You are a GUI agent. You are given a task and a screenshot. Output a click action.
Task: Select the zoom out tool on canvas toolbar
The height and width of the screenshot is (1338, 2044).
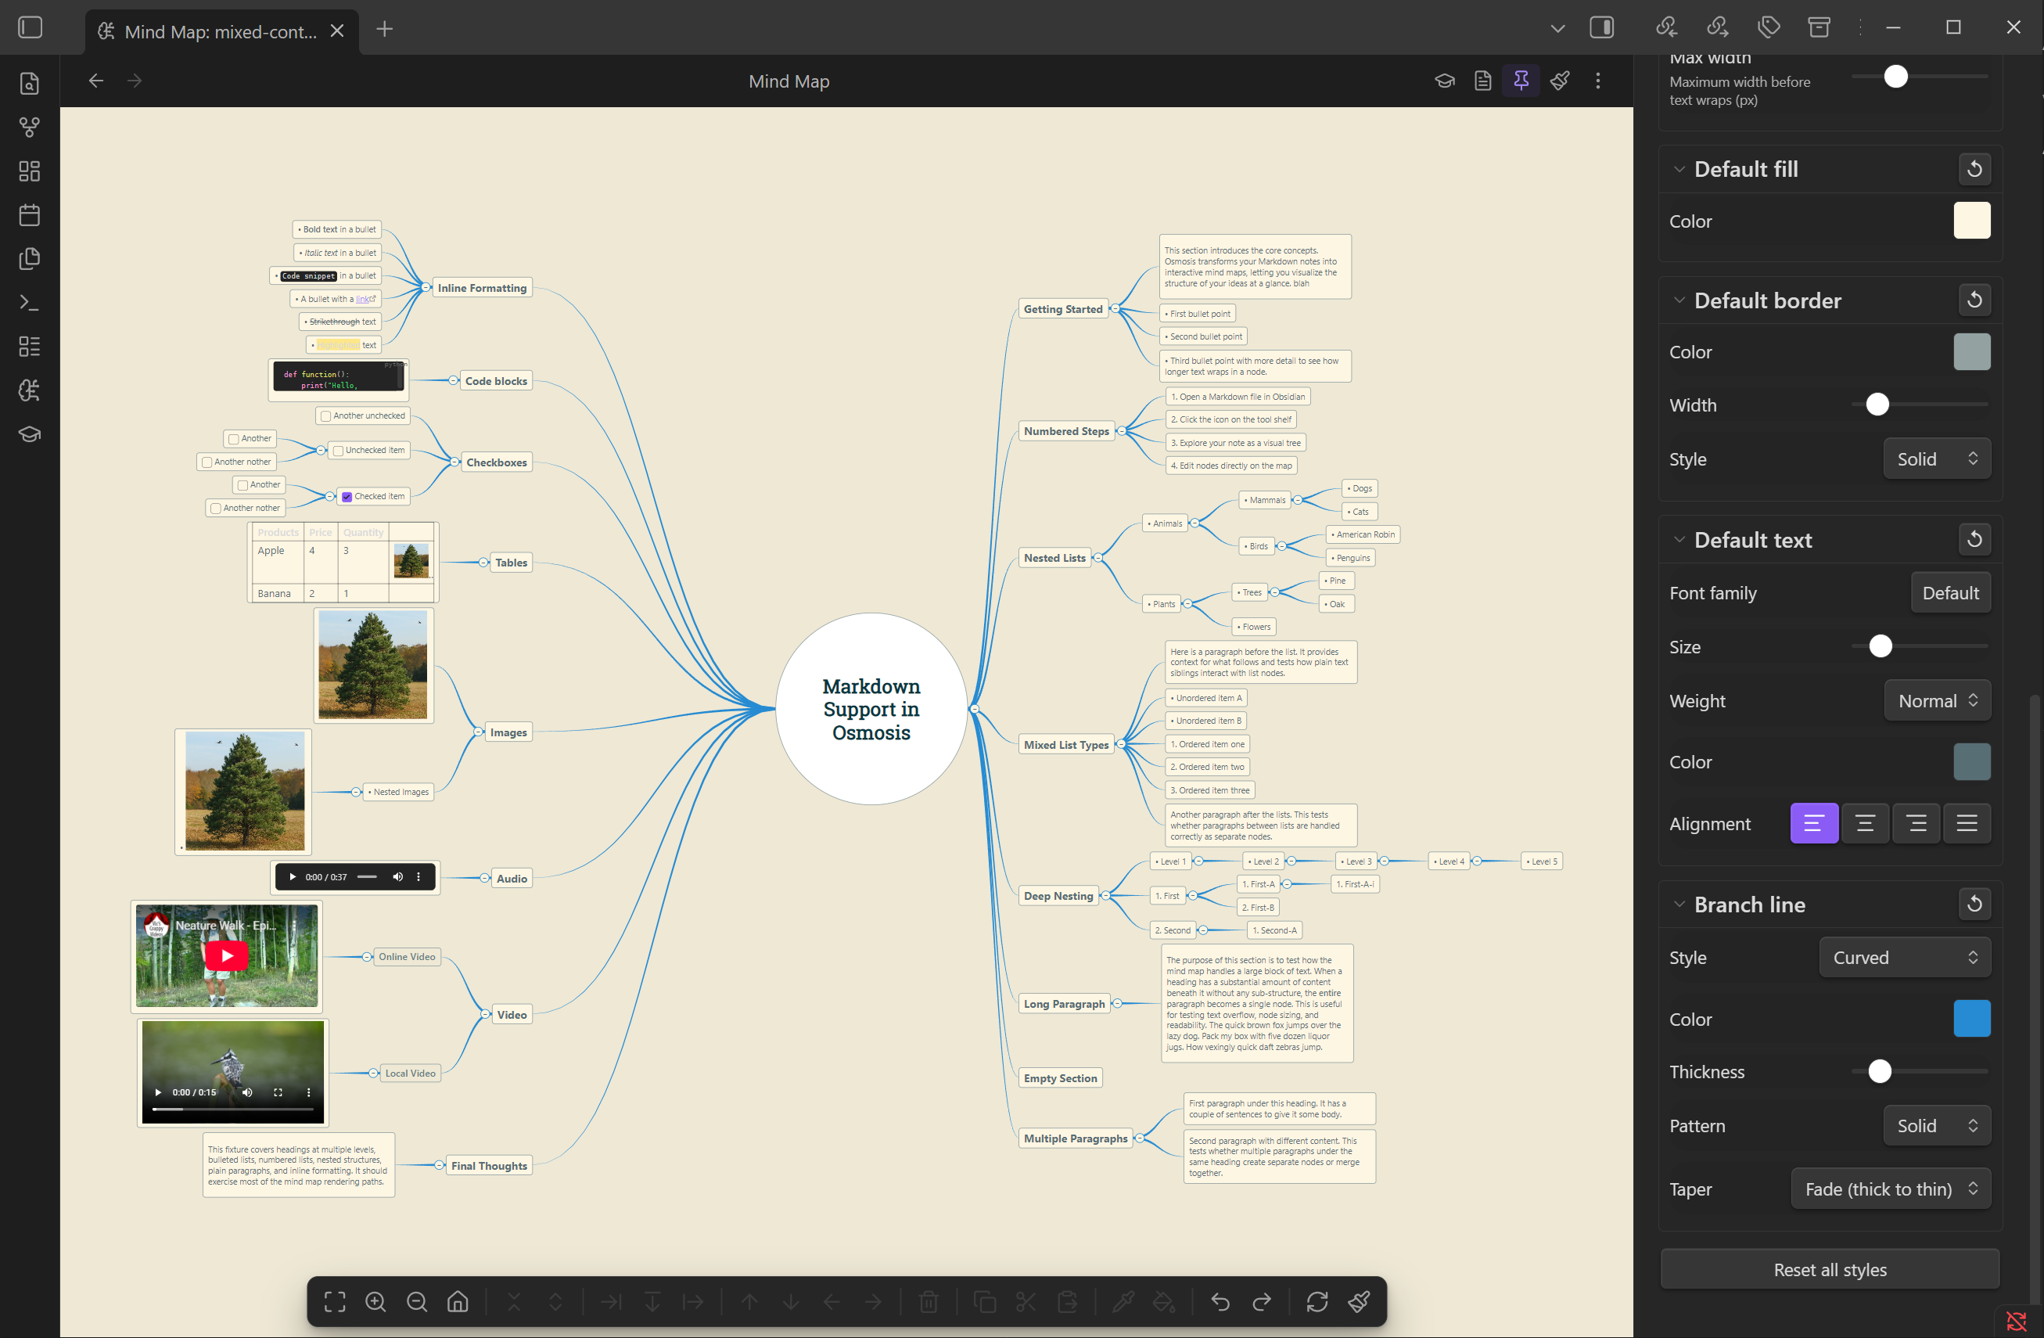point(416,1301)
